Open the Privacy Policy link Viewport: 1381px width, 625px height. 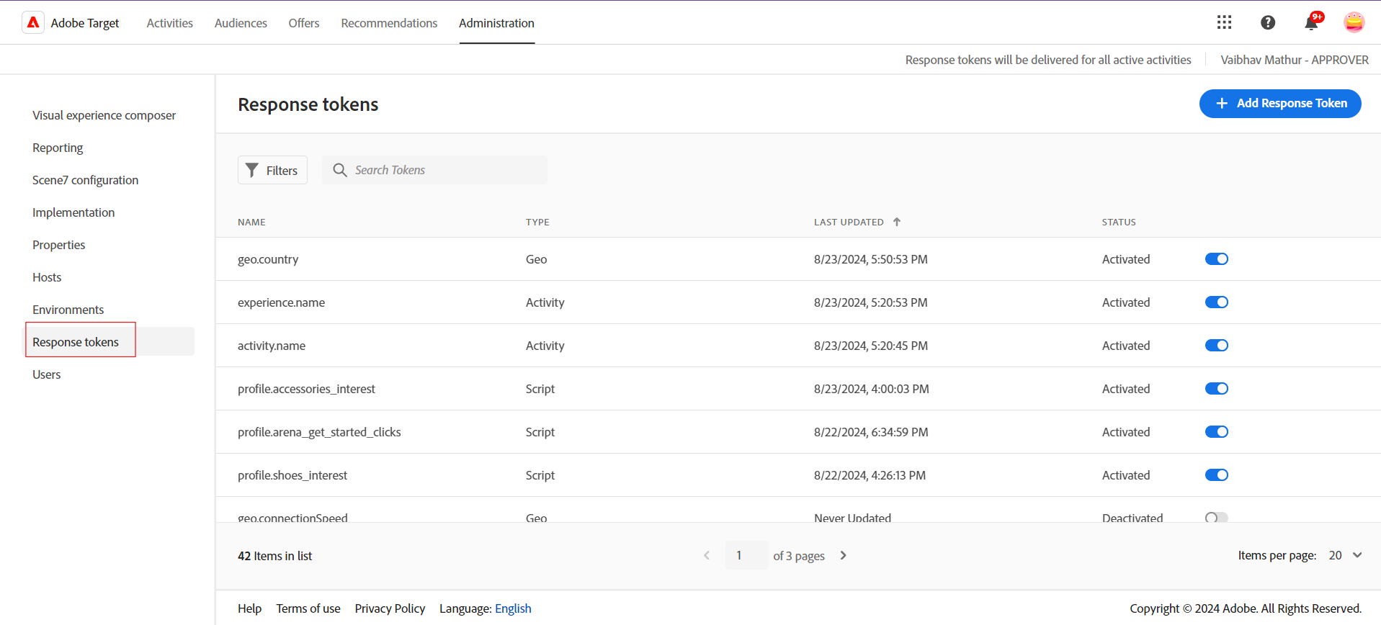pyautogui.click(x=390, y=608)
